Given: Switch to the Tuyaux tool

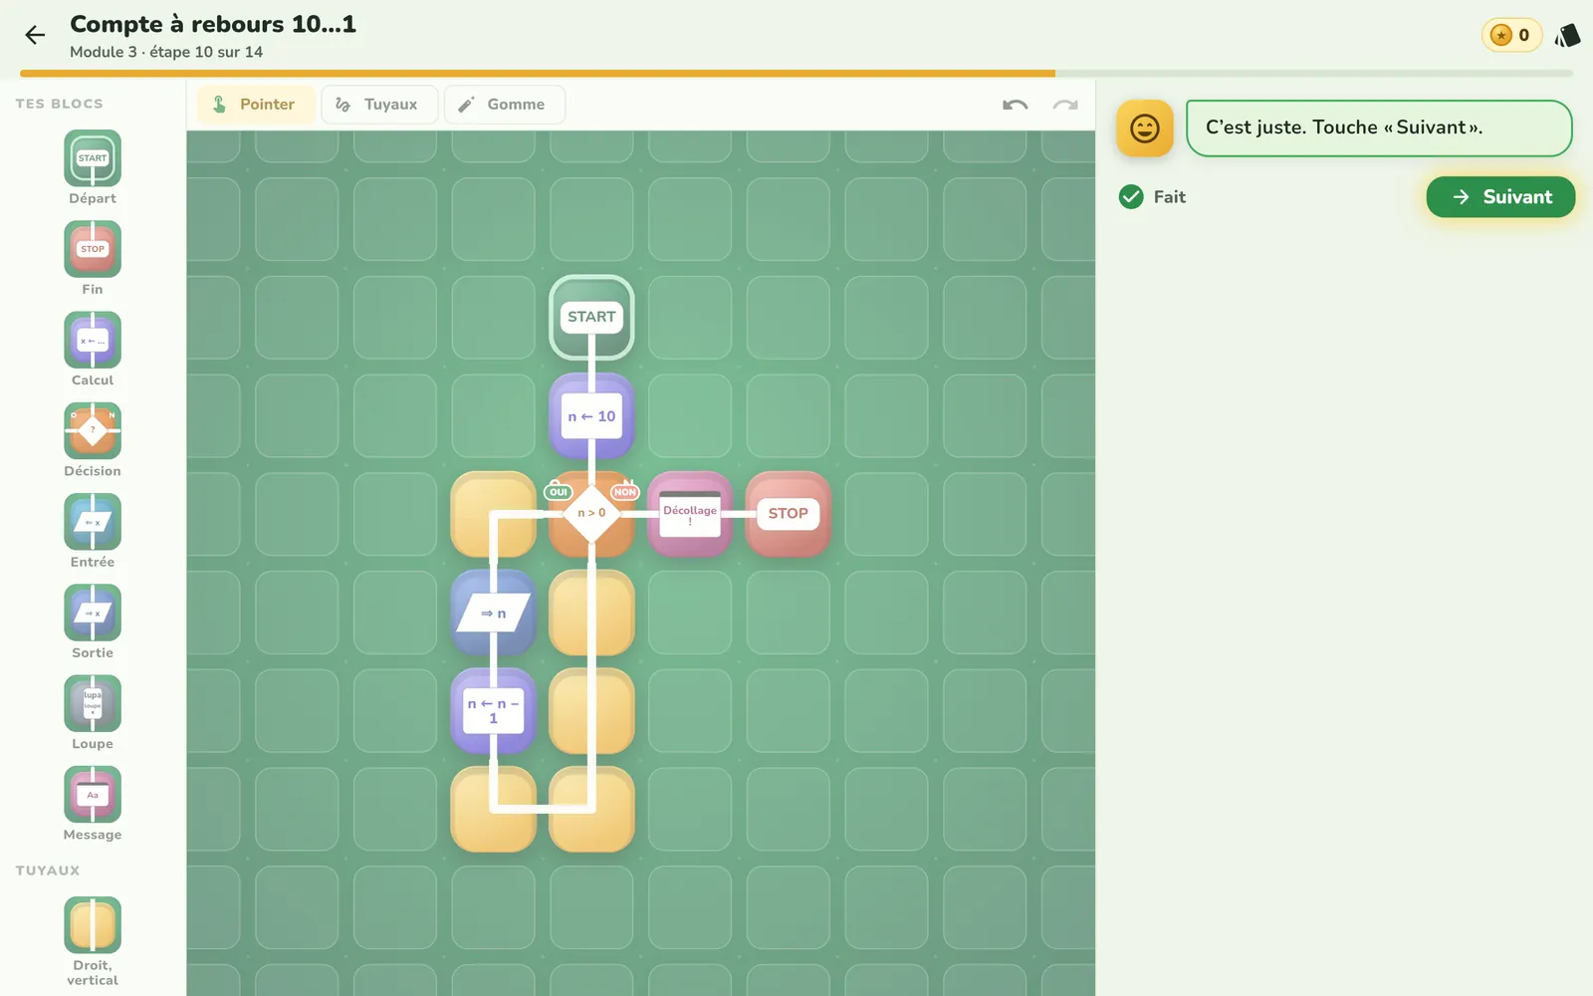Looking at the screenshot, I should point(379,105).
